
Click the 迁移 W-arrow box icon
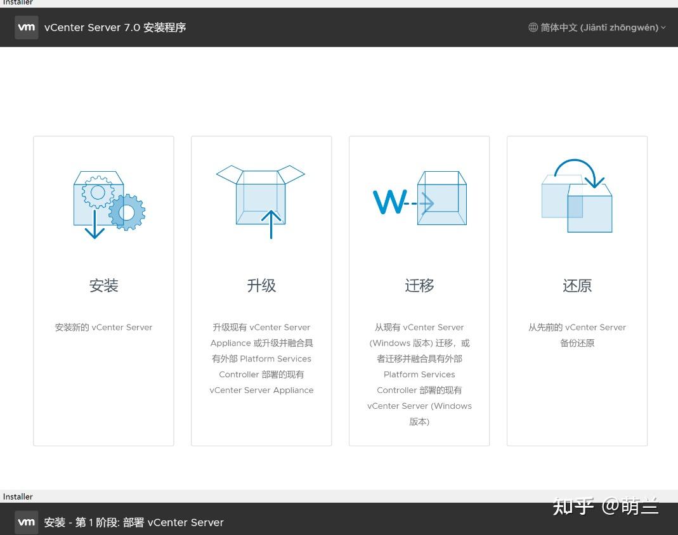[x=419, y=198]
